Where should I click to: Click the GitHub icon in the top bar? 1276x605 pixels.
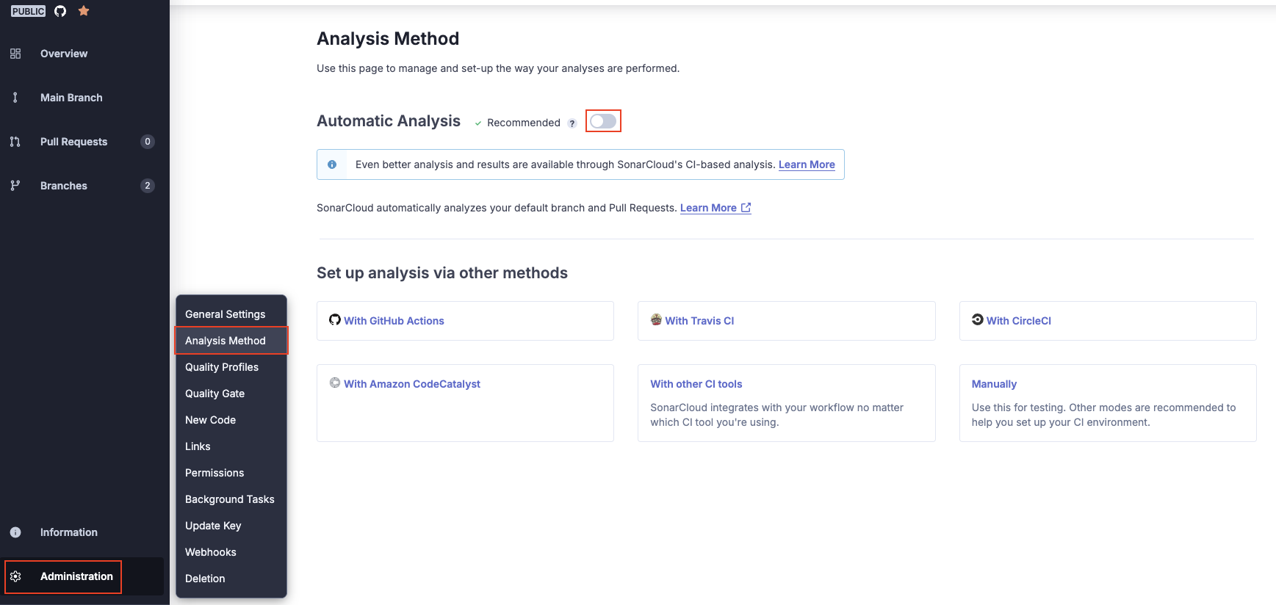pyautogui.click(x=60, y=11)
